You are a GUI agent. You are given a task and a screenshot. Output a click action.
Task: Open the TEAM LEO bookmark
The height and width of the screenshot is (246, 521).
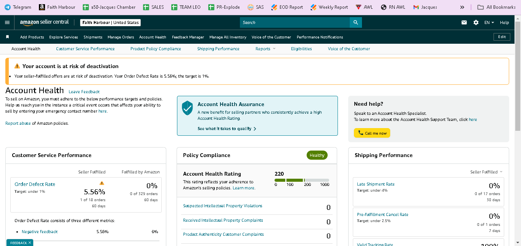point(186,7)
